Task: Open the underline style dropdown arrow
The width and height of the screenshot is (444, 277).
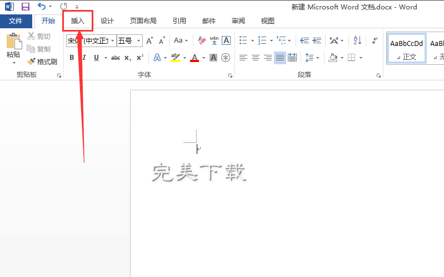Action: 106,58
